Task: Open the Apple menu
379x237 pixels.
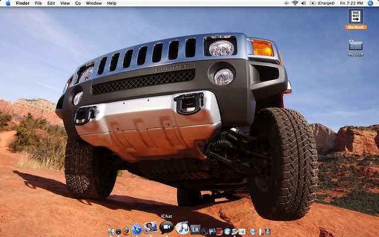Action: click(8, 3)
